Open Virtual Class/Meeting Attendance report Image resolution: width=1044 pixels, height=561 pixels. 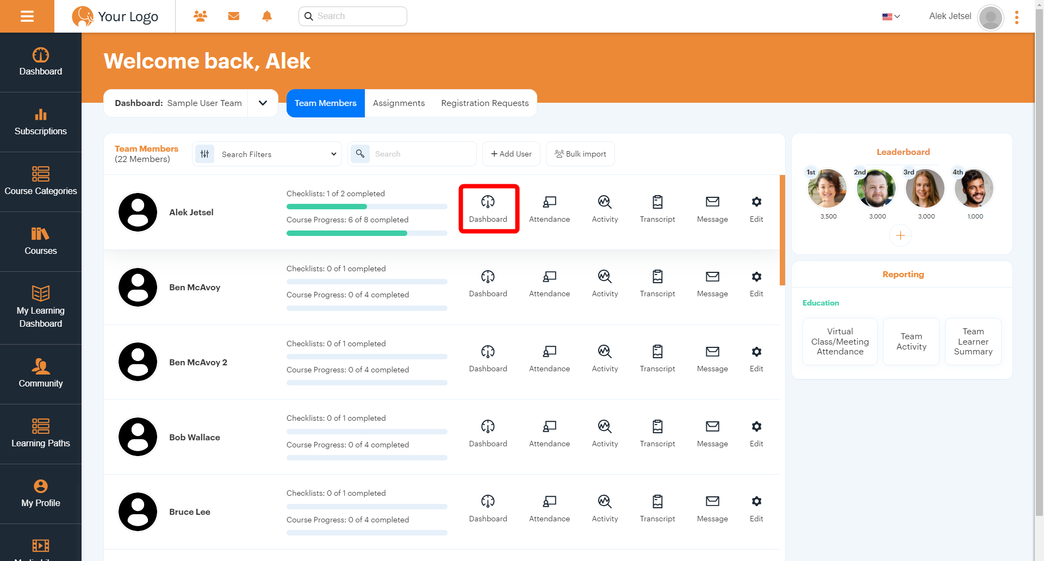840,341
